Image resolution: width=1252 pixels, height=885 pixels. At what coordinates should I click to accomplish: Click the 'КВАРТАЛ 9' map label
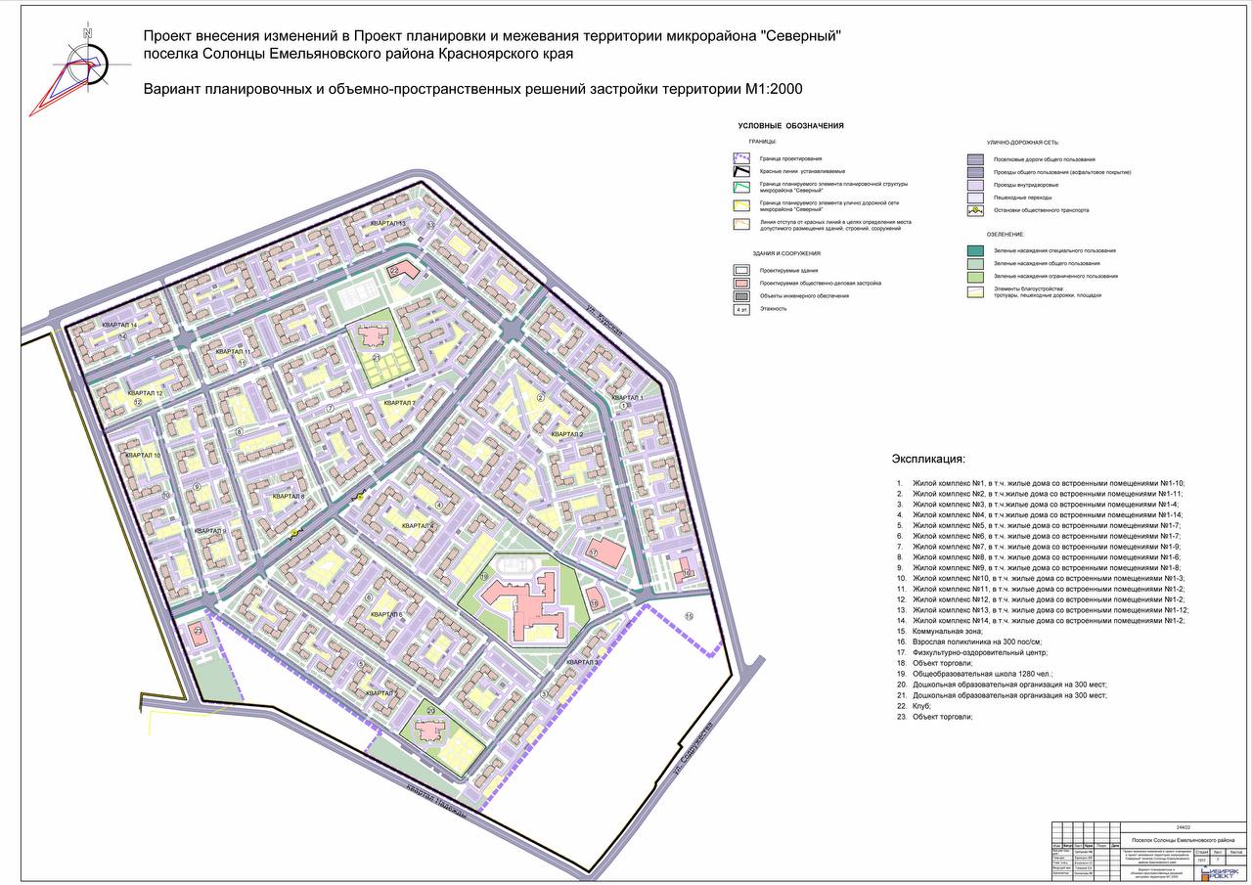pyautogui.click(x=210, y=531)
